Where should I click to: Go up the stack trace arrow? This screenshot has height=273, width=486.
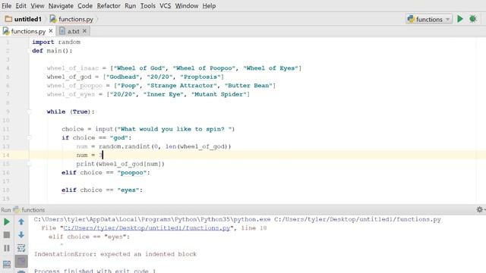click(21, 221)
